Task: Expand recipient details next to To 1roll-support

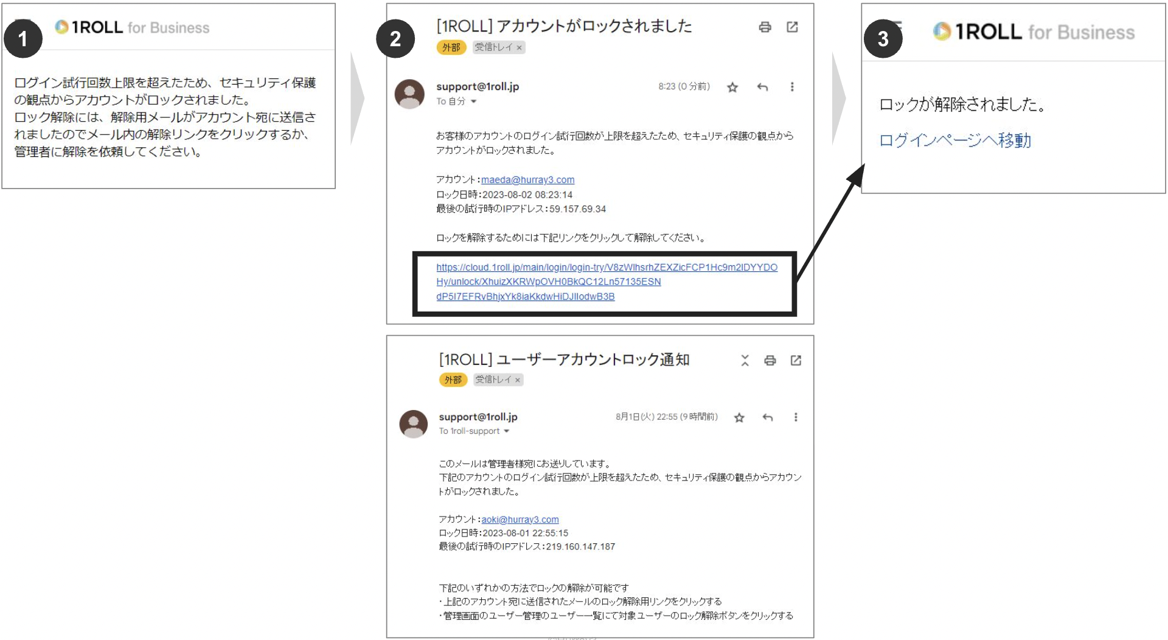Action: pyautogui.click(x=507, y=431)
